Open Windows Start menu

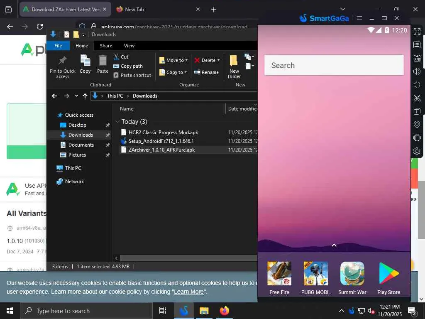[10, 311]
